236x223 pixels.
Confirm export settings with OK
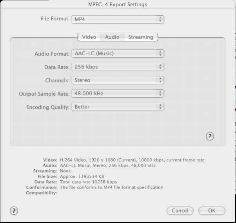[212, 210]
